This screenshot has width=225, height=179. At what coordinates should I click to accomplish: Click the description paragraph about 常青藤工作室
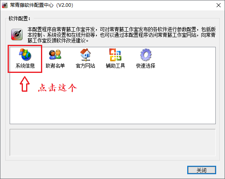pyautogui.click(x=121, y=35)
